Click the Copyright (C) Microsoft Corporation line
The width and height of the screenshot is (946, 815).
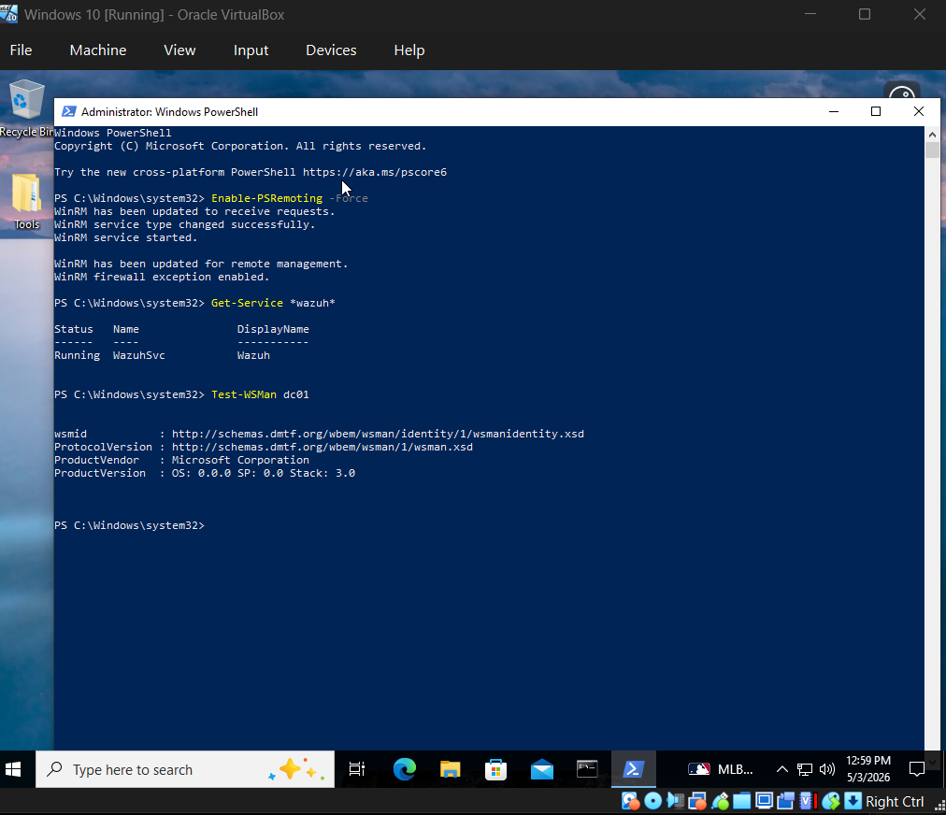point(240,146)
